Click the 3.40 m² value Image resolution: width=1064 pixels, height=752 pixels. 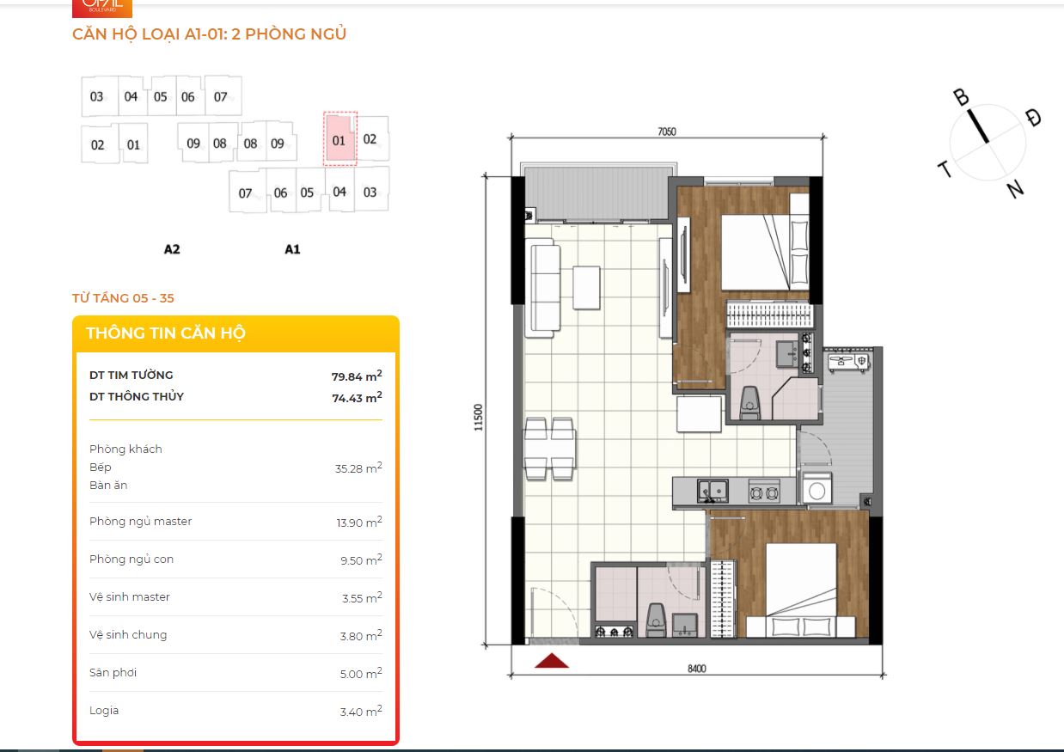(x=361, y=711)
